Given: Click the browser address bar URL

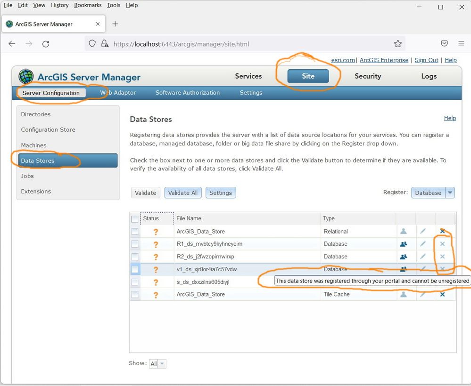Looking at the screenshot, I should pos(181,44).
